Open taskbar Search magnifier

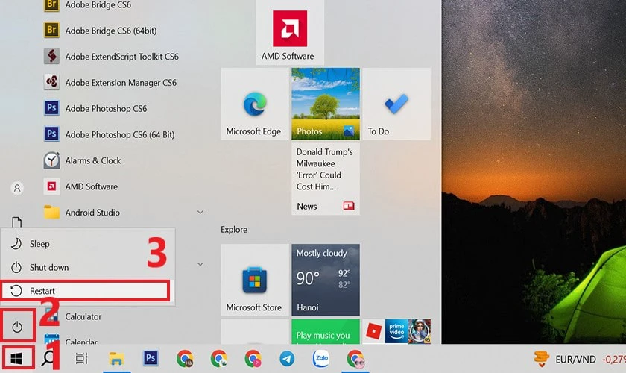pos(48,358)
